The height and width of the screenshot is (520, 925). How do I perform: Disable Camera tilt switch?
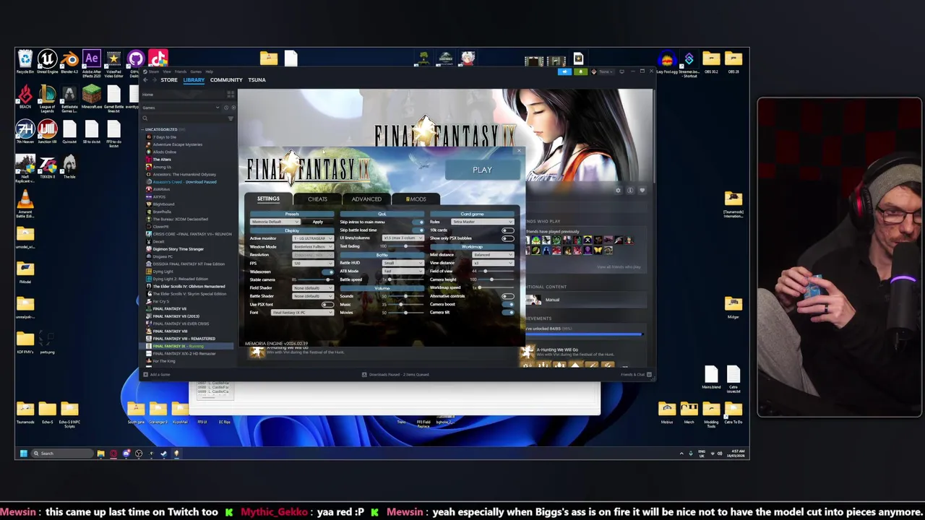508,312
